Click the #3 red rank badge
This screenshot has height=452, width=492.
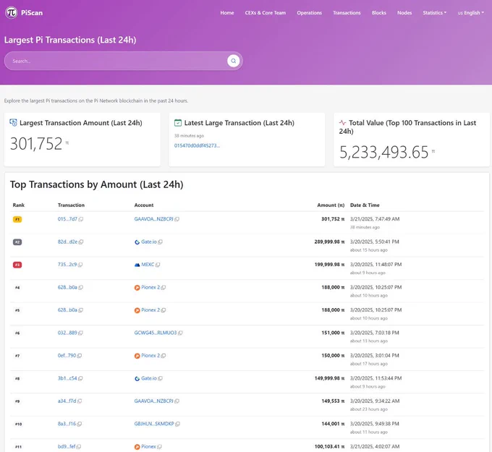(x=17, y=265)
